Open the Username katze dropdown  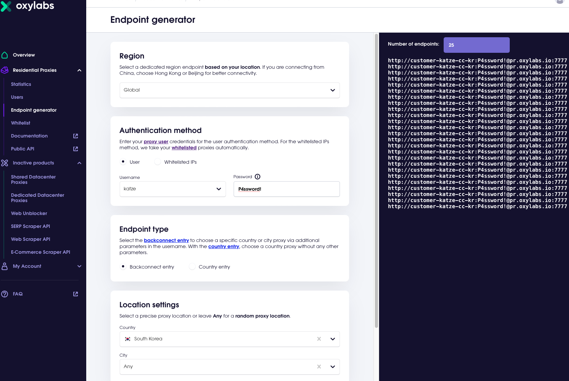point(172,189)
